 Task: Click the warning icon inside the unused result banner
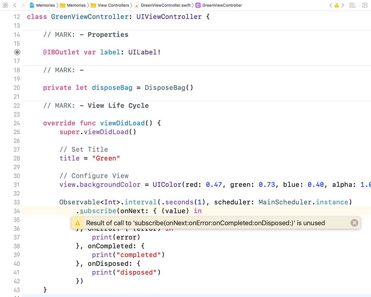coord(77,223)
